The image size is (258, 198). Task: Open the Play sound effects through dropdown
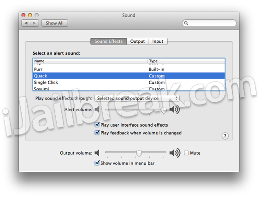(137, 99)
